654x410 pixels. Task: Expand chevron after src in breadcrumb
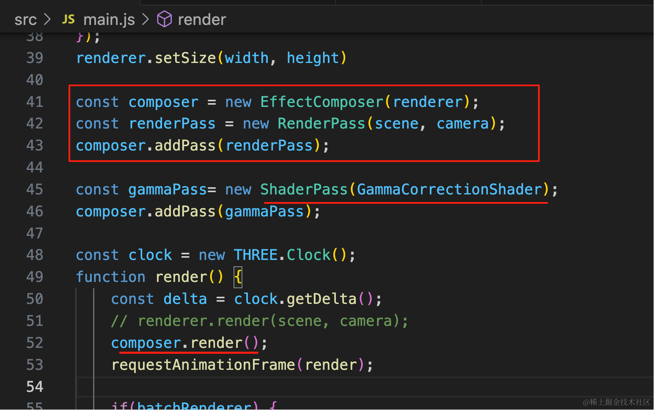[x=47, y=19]
